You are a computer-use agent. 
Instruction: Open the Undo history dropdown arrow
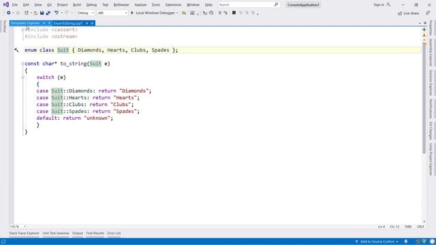(x=62, y=13)
